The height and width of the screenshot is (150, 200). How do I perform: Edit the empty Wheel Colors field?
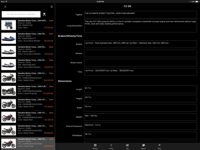coord(141,63)
